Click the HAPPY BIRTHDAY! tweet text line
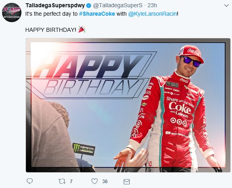 pyautogui.click(x=51, y=30)
